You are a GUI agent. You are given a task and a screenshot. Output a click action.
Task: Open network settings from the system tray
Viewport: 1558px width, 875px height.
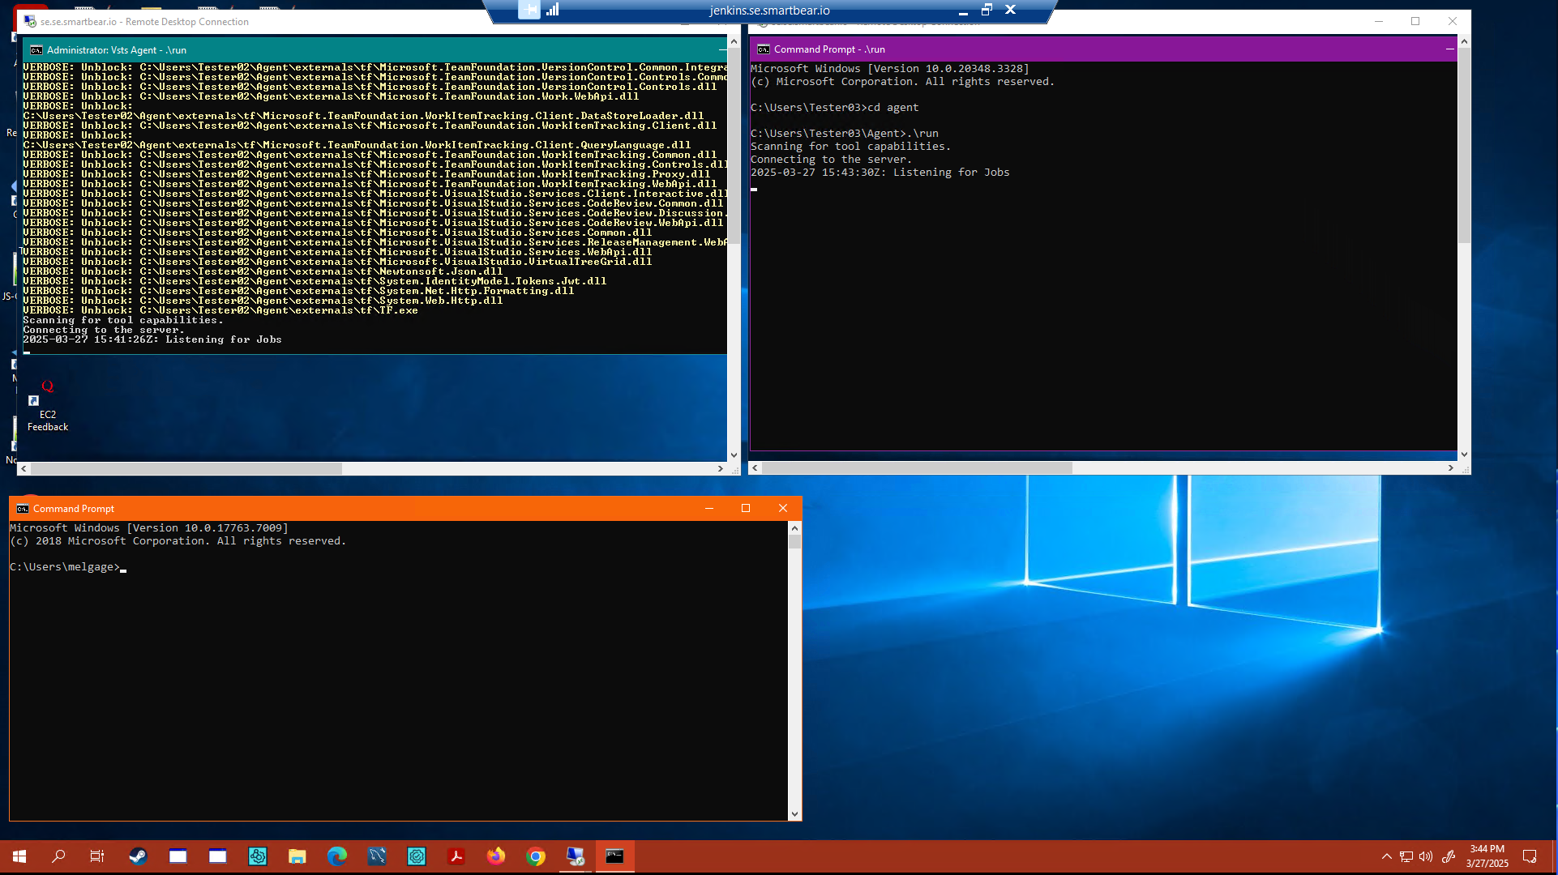(1405, 856)
